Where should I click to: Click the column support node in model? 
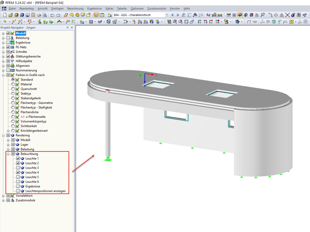[x=108, y=159]
